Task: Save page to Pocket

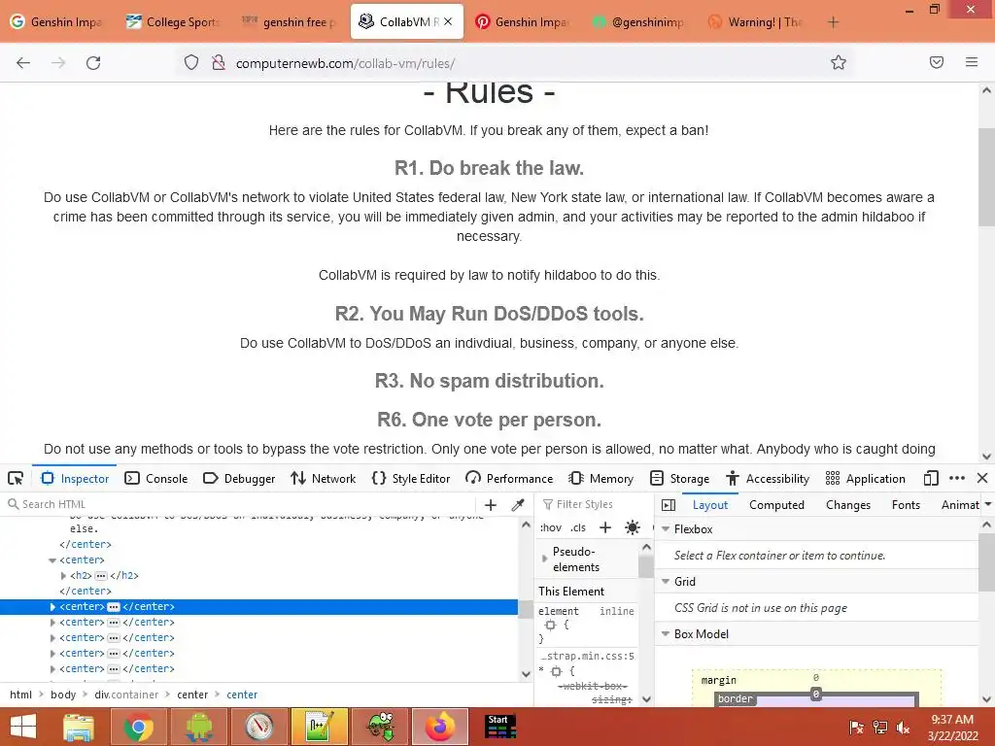Action: [937, 63]
